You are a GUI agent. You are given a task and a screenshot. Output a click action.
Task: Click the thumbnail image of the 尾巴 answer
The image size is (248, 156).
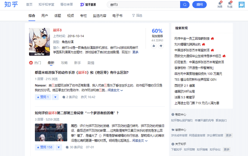click(51, 132)
